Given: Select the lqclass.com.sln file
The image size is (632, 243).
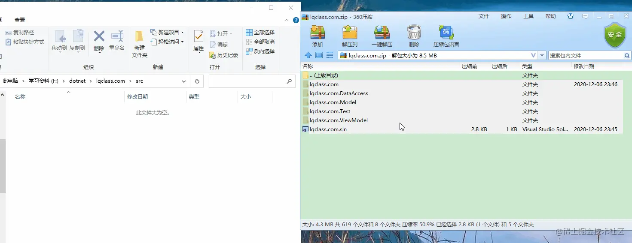Looking at the screenshot, I should (x=462, y=129).
